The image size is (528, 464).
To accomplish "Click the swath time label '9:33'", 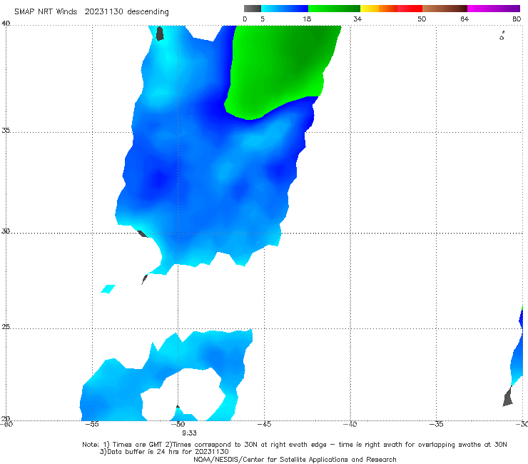I will tap(189, 433).
